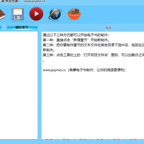Open the globe website icon
The width and height of the screenshot is (144, 144).
coord(55,14)
